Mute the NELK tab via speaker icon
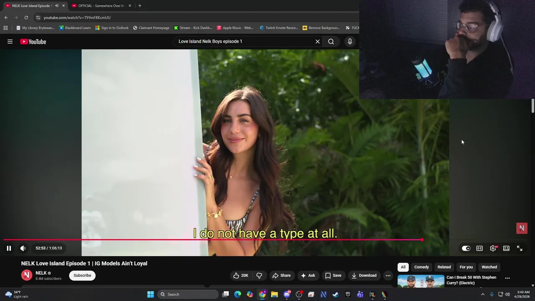 point(57,6)
